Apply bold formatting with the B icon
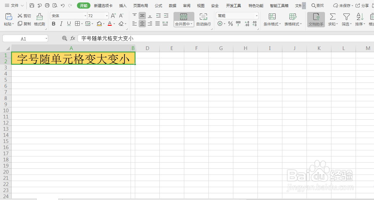 pyautogui.click(x=54, y=24)
